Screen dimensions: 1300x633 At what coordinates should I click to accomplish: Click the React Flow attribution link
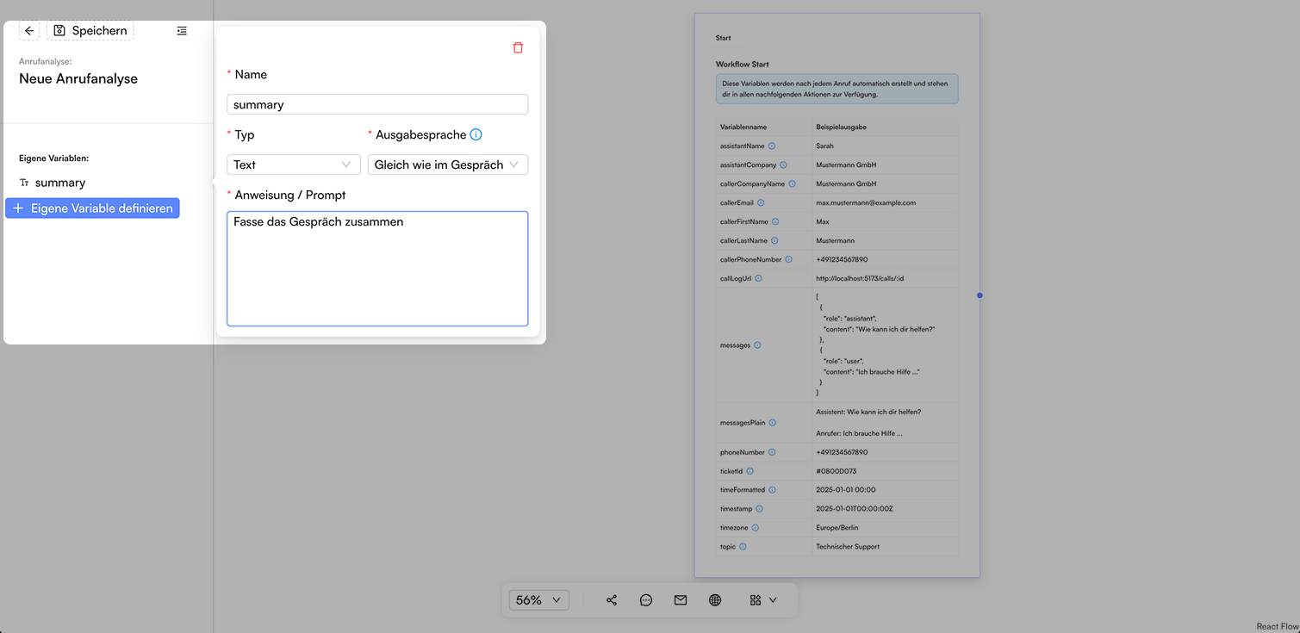[x=1277, y=627]
